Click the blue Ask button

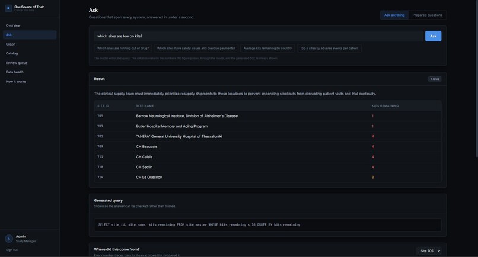(x=433, y=36)
